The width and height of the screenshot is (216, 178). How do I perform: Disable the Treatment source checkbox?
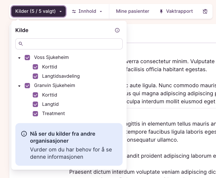[x=35, y=114]
